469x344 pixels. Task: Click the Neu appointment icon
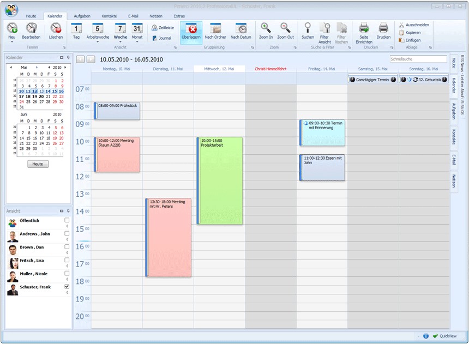click(x=11, y=28)
